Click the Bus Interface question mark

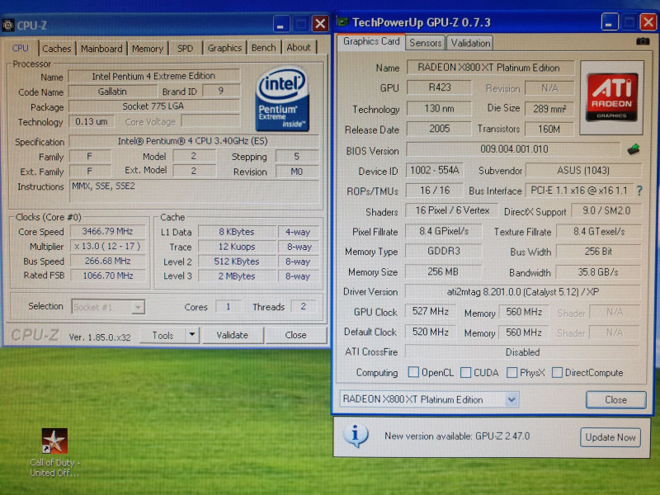(639, 191)
